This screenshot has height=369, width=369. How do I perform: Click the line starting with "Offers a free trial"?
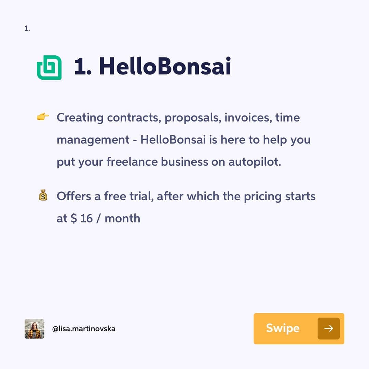pyautogui.click(x=186, y=196)
